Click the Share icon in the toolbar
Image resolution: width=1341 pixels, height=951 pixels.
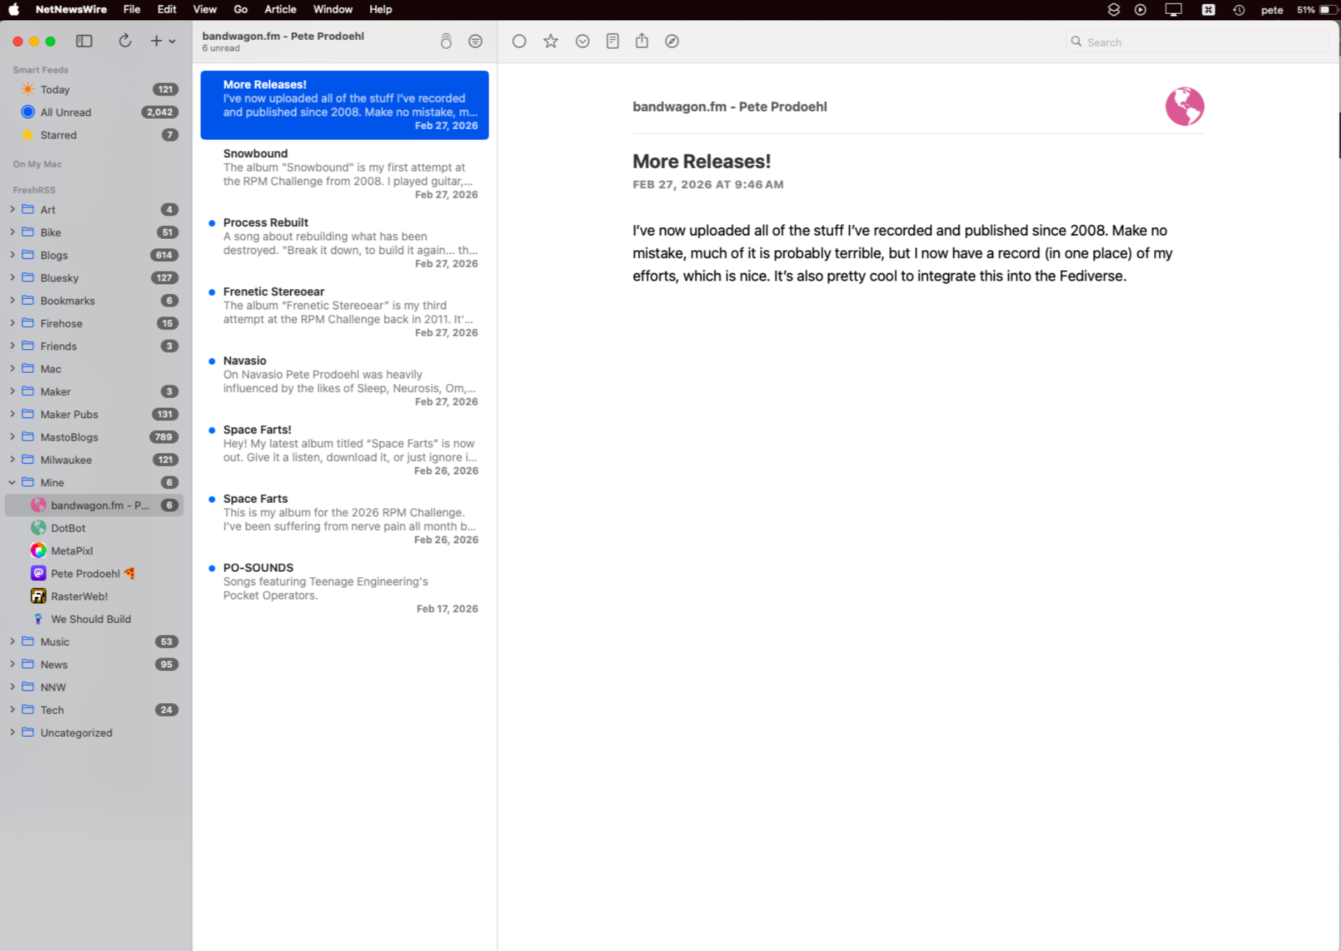pos(642,40)
